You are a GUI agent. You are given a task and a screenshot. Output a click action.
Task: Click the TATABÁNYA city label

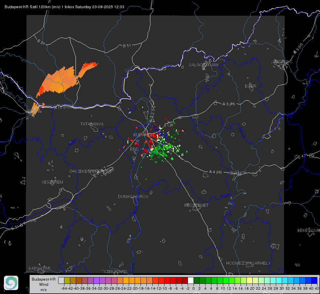coord(92,124)
